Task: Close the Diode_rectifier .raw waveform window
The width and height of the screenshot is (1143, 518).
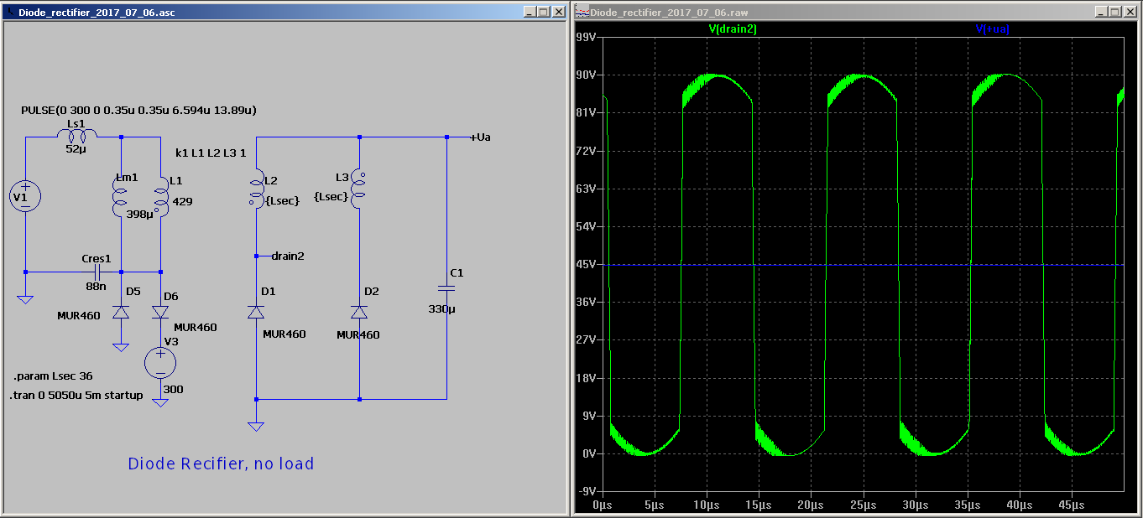Action: [x=1130, y=13]
